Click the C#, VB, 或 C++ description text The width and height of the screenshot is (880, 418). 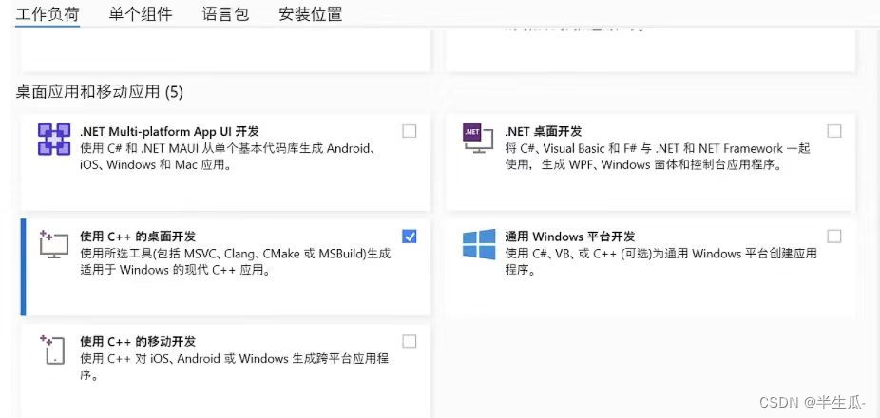pyautogui.click(x=660, y=261)
